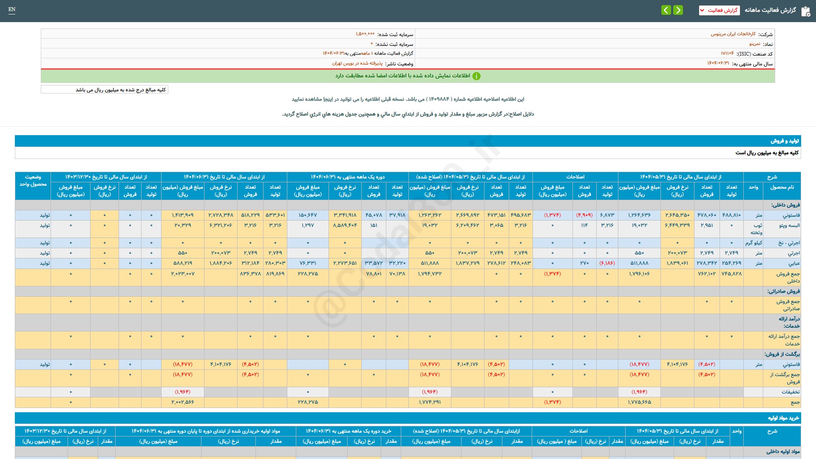Click the million-rial amounts note box

[105, 90]
